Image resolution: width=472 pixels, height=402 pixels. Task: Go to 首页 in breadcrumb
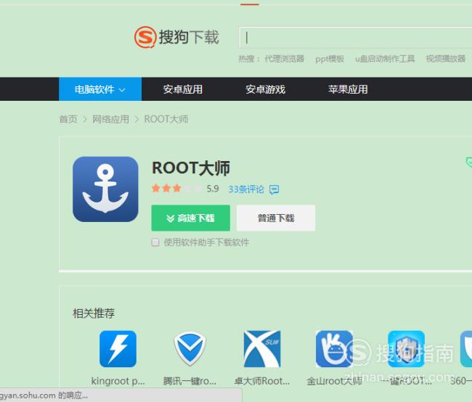coord(68,119)
